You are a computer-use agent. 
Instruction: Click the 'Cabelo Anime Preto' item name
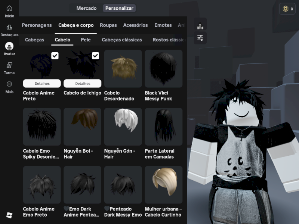click(x=39, y=96)
